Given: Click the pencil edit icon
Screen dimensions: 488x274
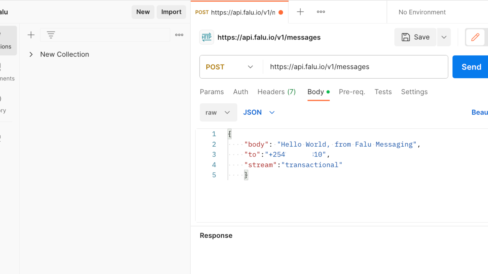Looking at the screenshot, I should [x=475, y=37].
